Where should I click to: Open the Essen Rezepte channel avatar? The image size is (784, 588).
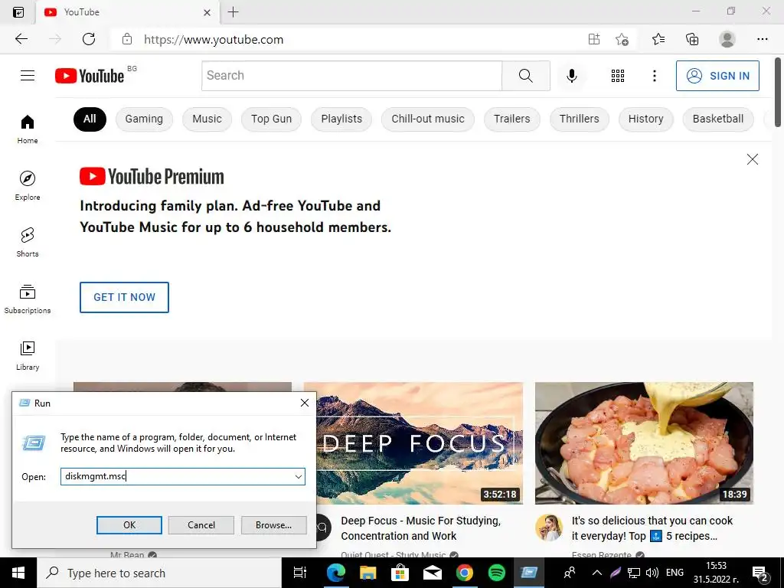tap(548, 528)
